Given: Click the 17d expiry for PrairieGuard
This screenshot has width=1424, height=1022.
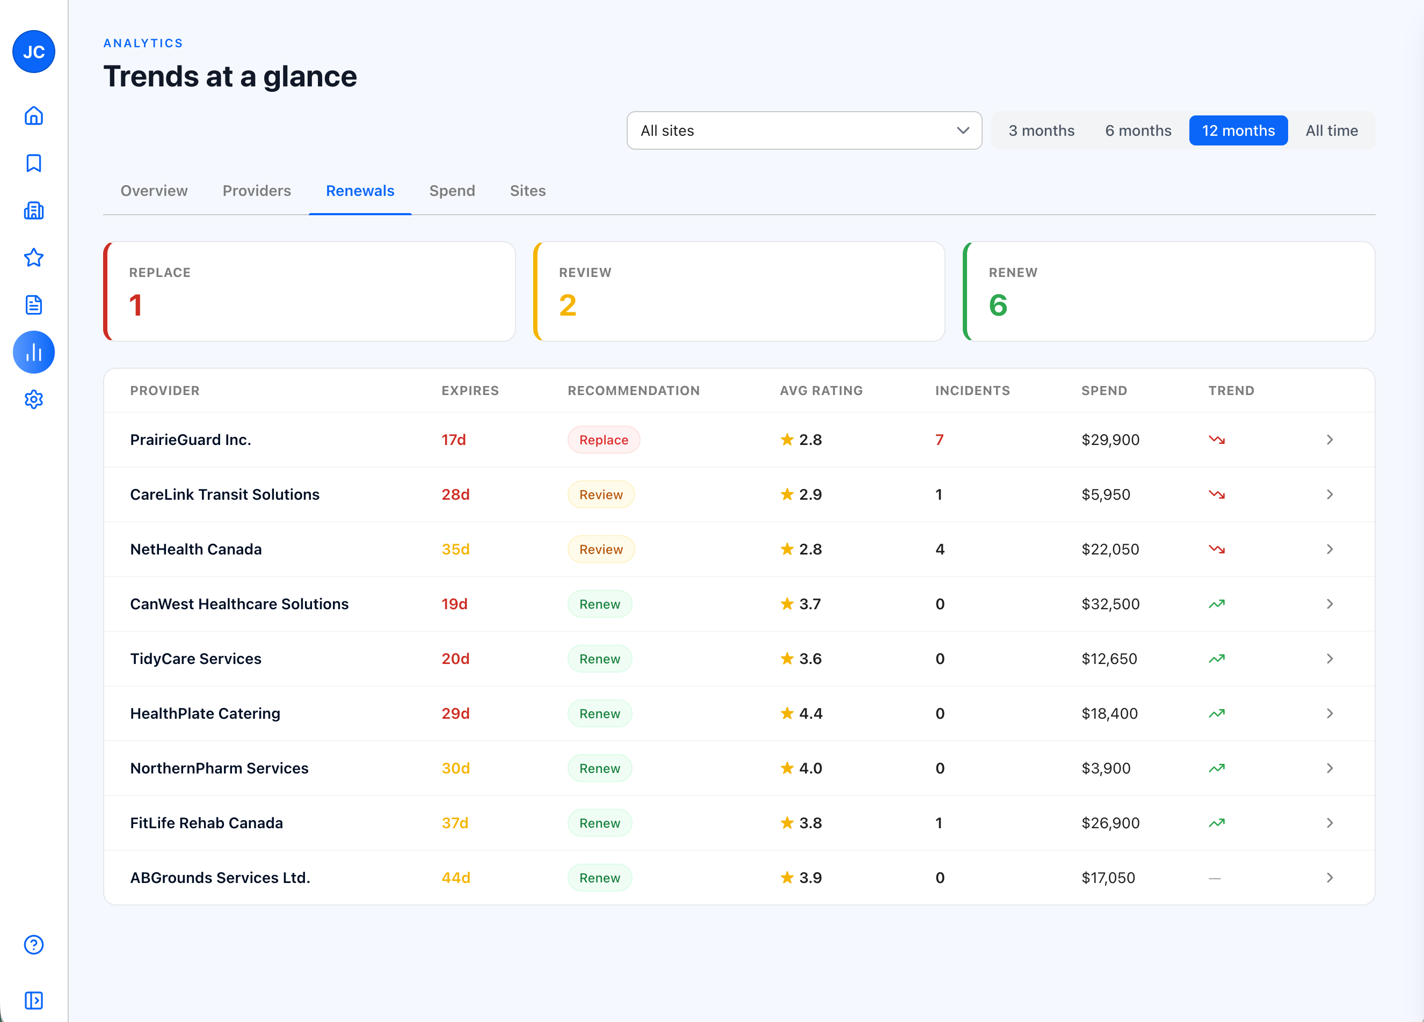Looking at the screenshot, I should coord(453,440).
